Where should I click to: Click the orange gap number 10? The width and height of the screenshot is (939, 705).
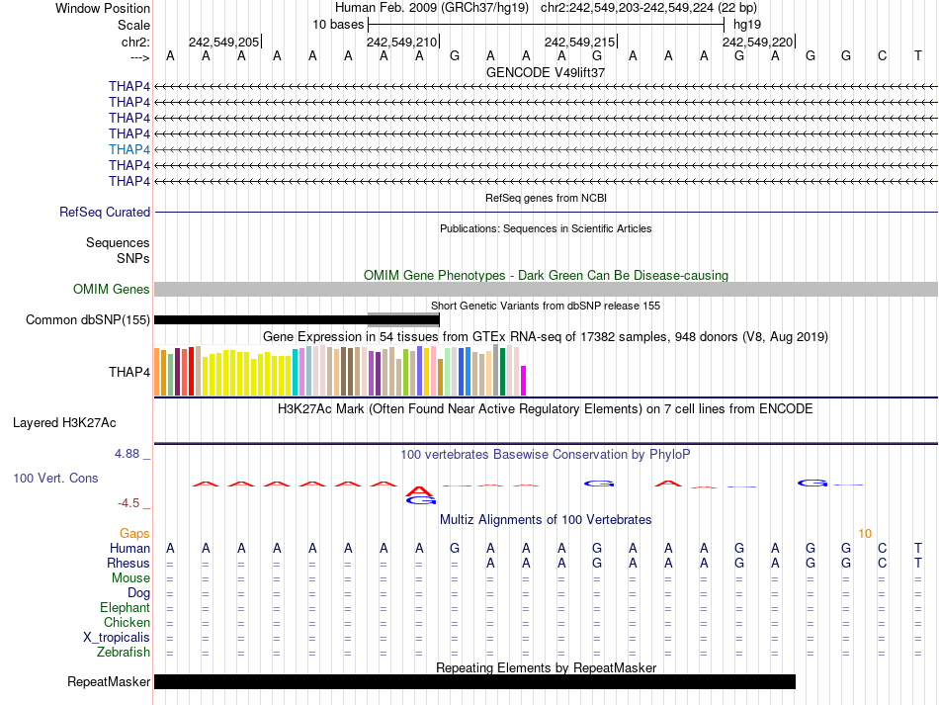point(865,533)
